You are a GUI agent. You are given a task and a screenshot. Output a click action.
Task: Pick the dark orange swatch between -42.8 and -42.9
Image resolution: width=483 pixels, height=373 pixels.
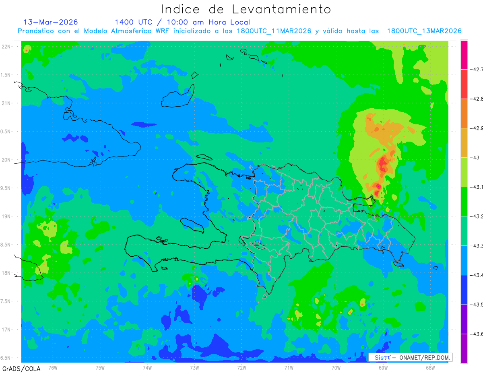click(x=464, y=113)
